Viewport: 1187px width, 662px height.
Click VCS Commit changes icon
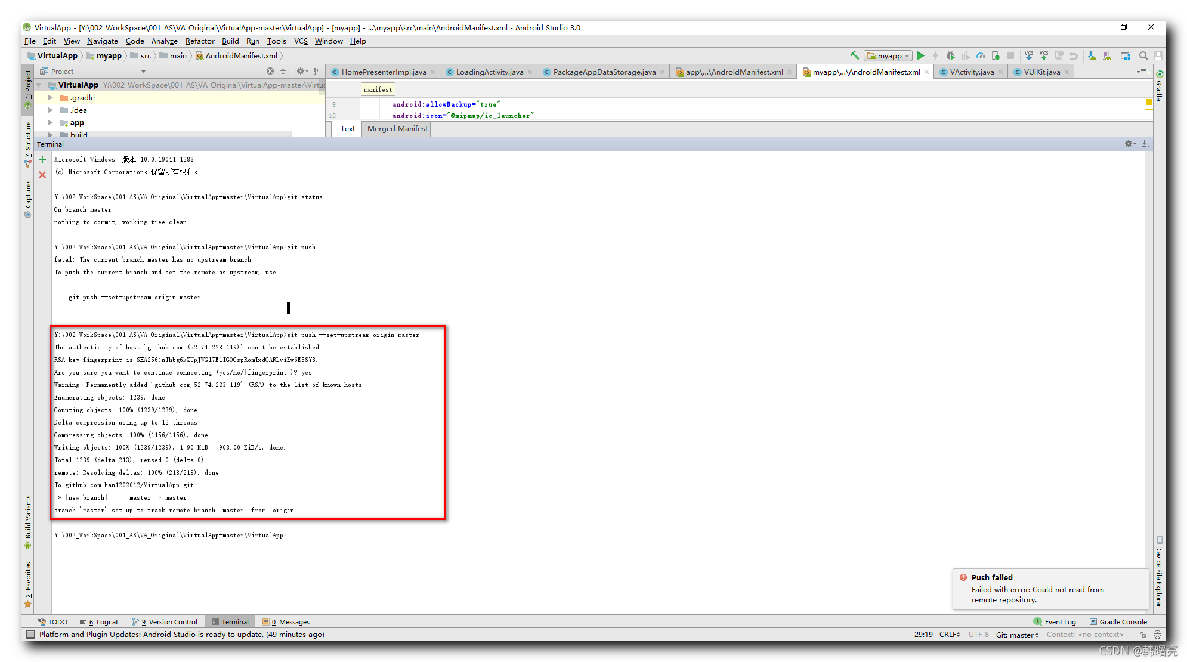[x=1044, y=55]
